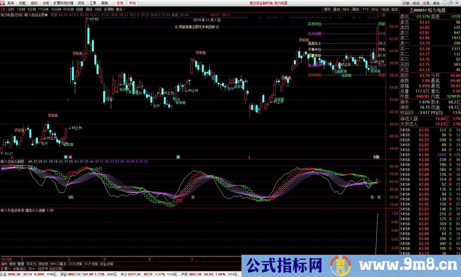Switch to 5分钟 chart period
The height and width of the screenshot is (277, 461).
(x=32, y=9)
